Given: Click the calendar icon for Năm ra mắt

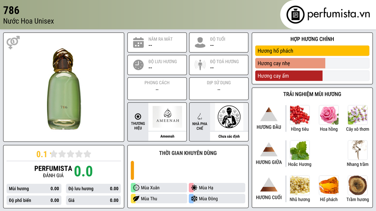Looking at the screenshot, I should tap(138, 42).
